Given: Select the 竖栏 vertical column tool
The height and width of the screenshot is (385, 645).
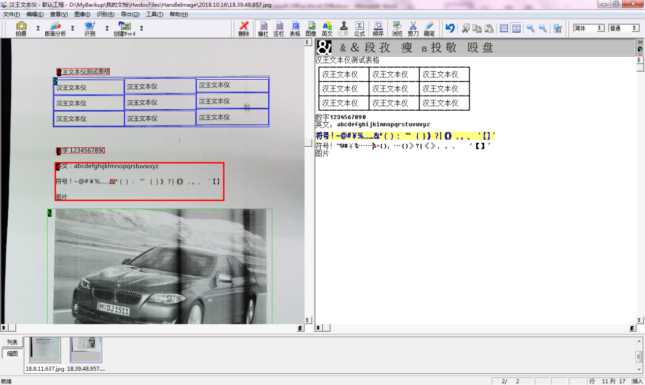Looking at the screenshot, I should tap(279, 29).
